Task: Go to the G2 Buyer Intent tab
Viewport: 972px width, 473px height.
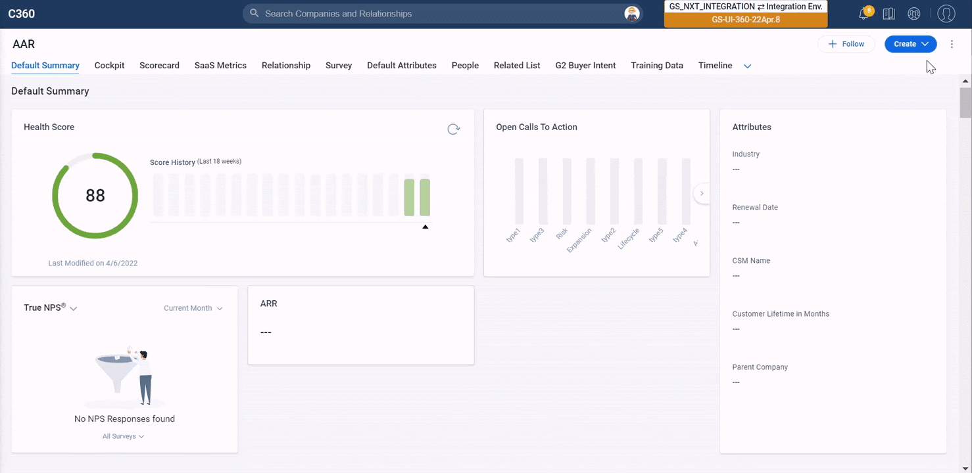Action: click(585, 66)
